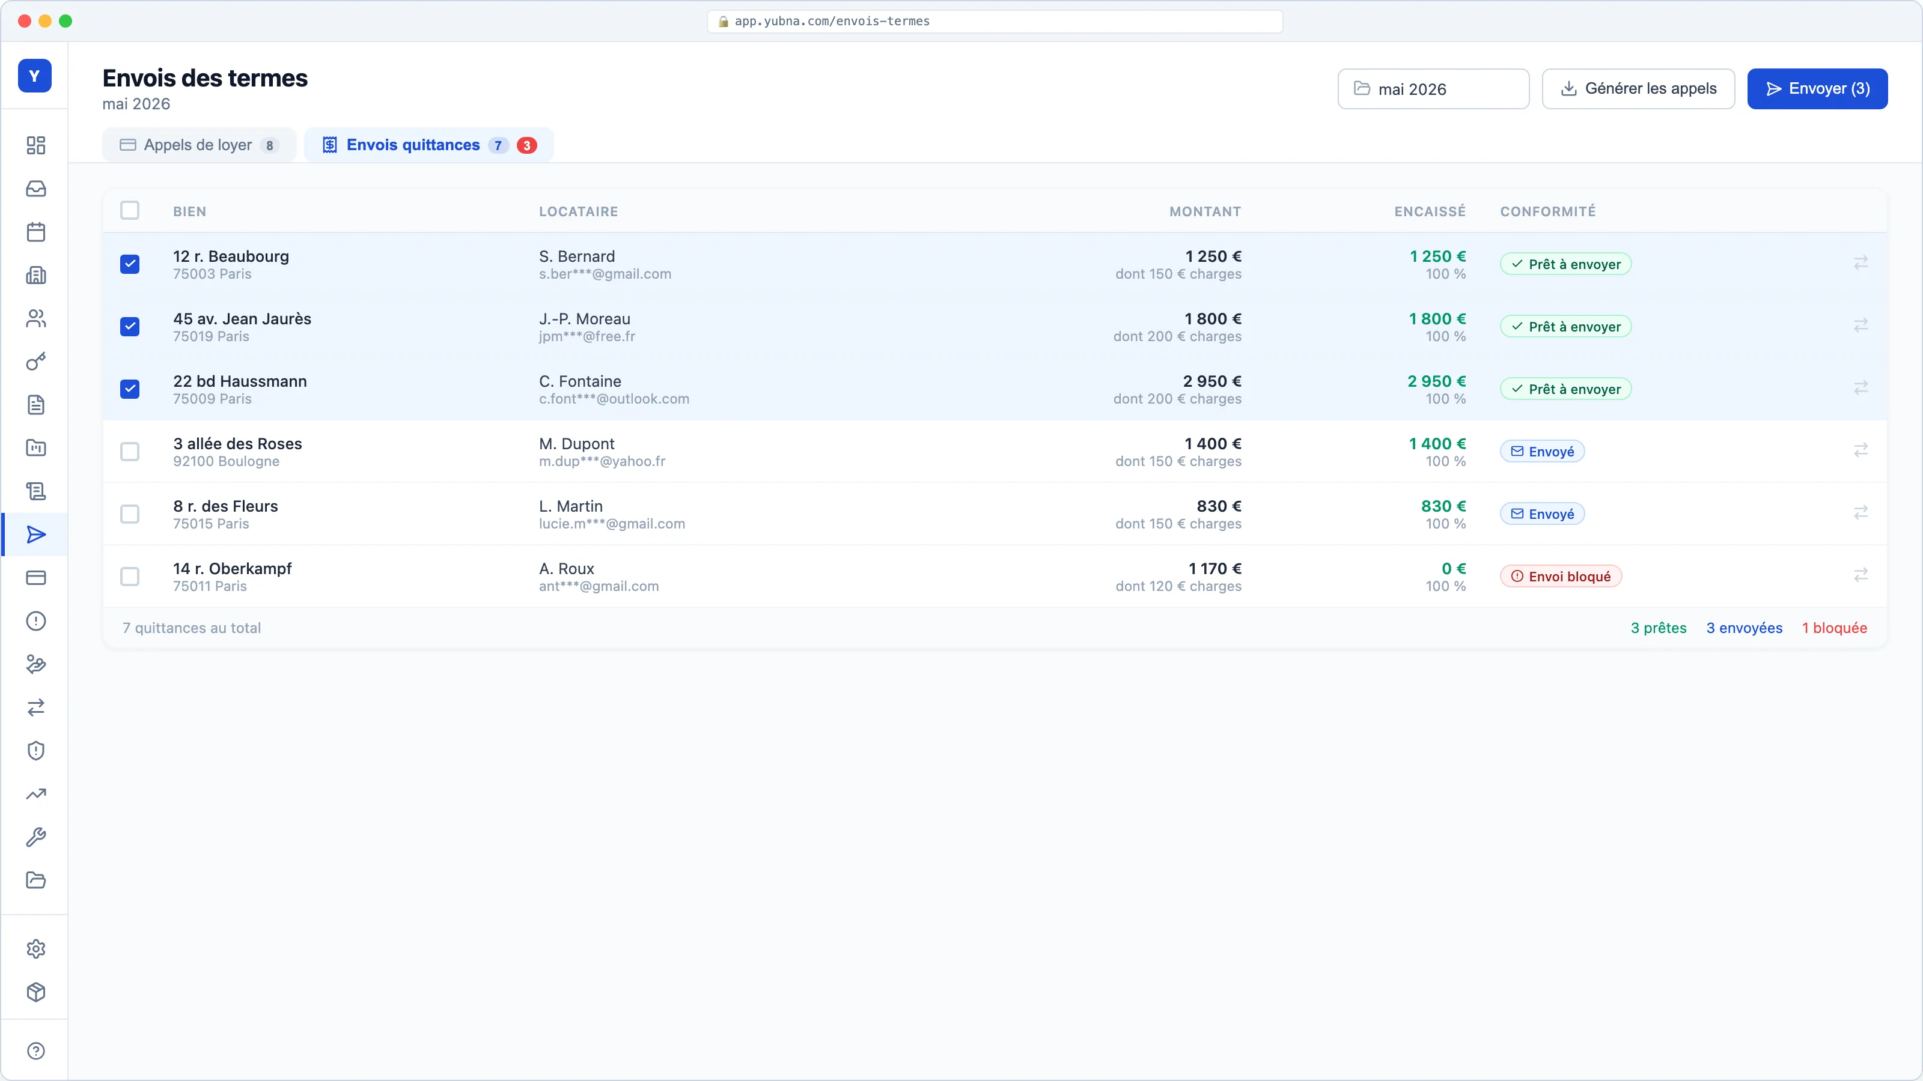The width and height of the screenshot is (1923, 1081).
Task: Click Prêt à envoyer badge for J.-P. Moreau
Action: click(x=1566, y=327)
